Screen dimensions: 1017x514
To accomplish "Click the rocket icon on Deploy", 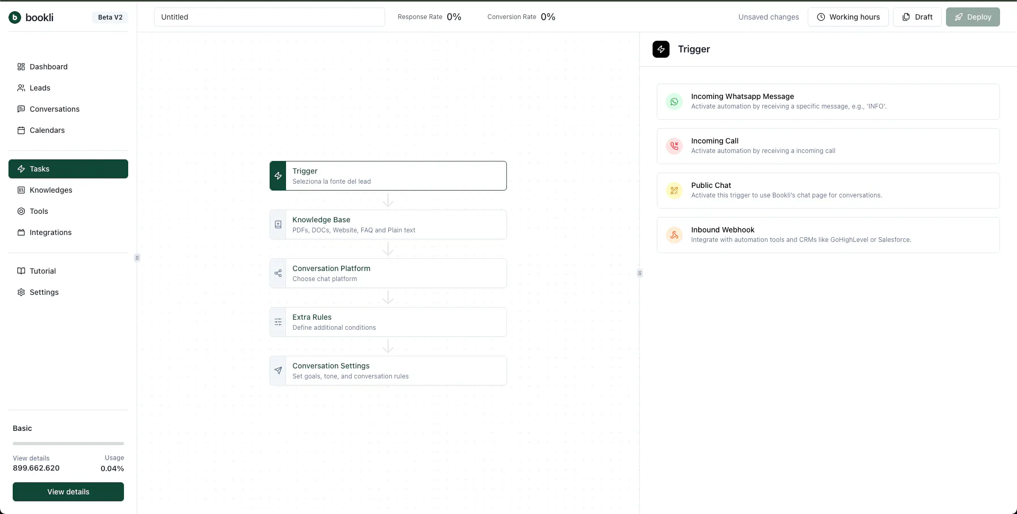I will click(959, 17).
